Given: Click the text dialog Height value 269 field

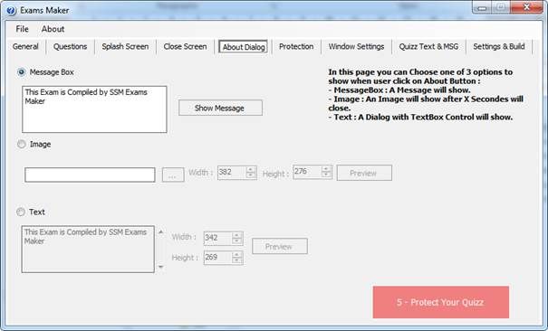Looking at the screenshot, I should click(217, 258).
